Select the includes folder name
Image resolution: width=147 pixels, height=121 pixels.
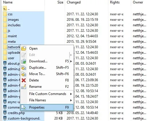pyautogui.click(x=14, y=25)
